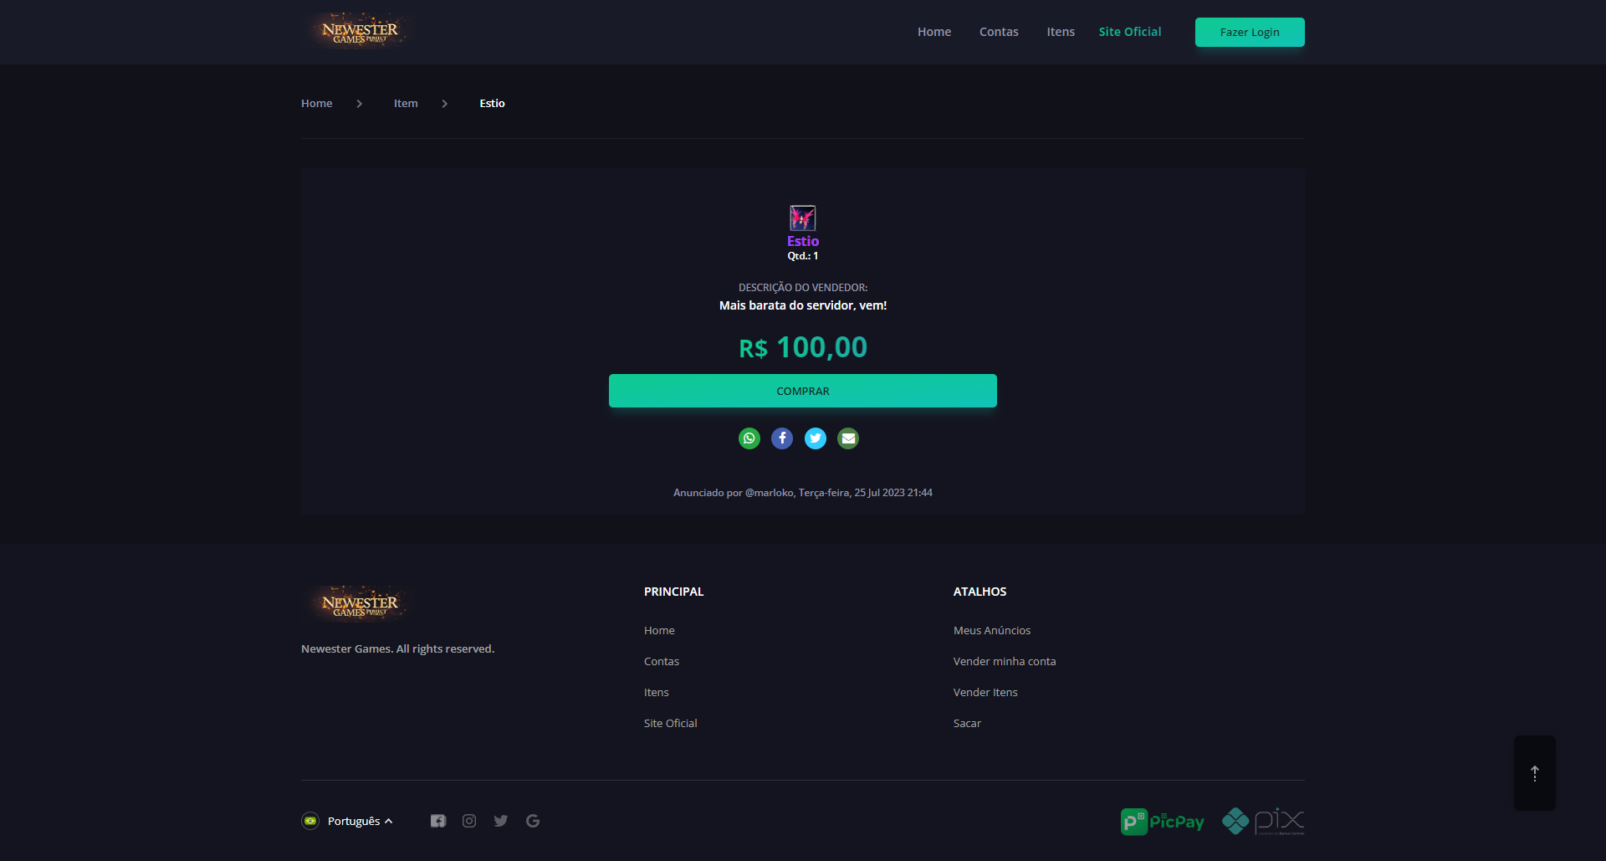Screen dimensions: 1606x861
Task: Expand the Português language selector
Action: point(347,821)
